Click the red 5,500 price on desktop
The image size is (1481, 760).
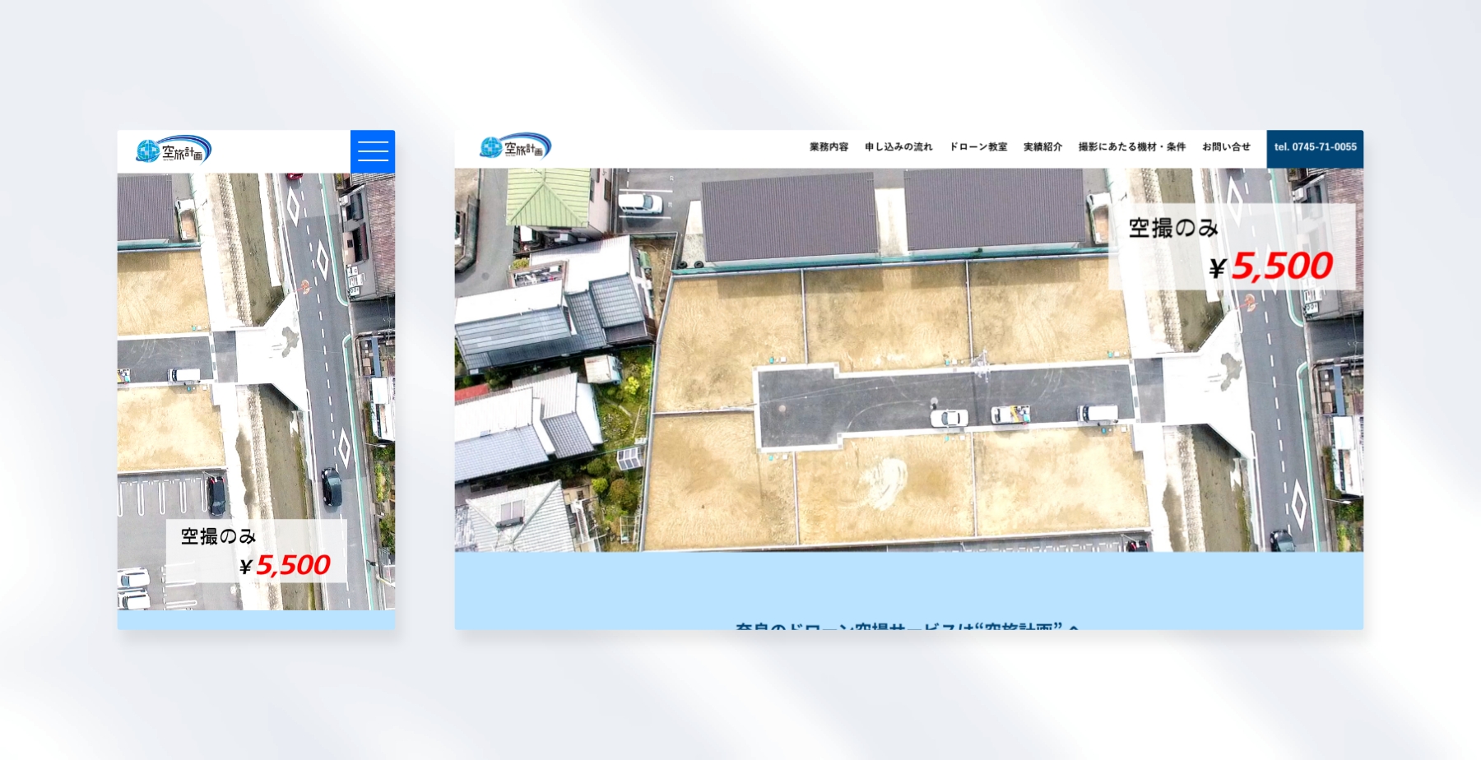1281,266
